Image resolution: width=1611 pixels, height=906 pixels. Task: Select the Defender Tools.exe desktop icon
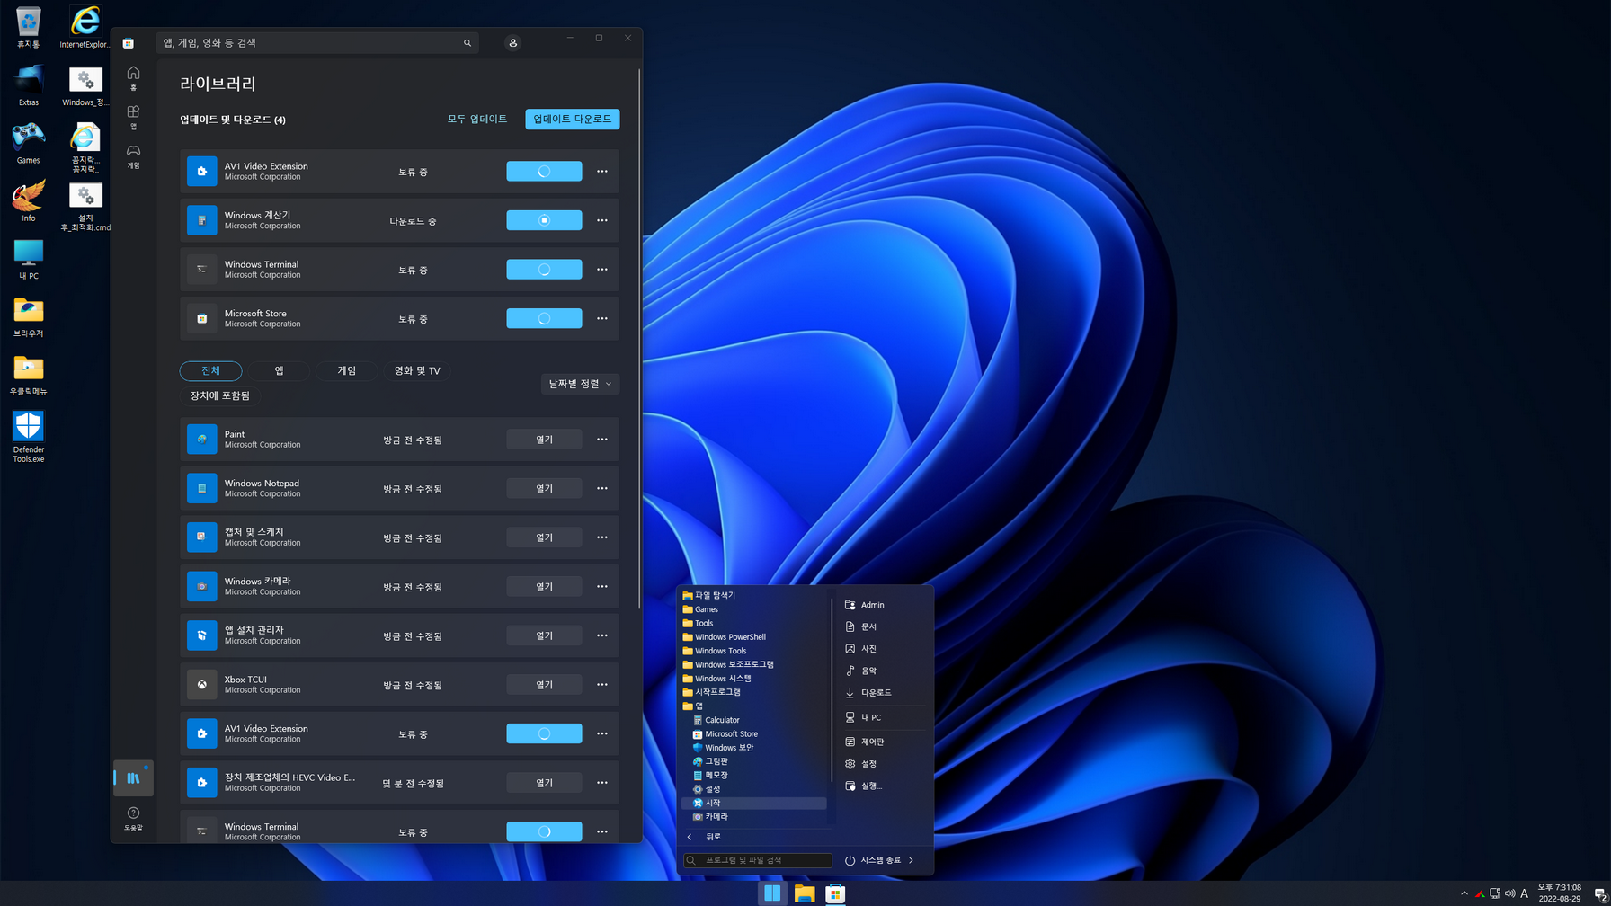[x=29, y=438]
